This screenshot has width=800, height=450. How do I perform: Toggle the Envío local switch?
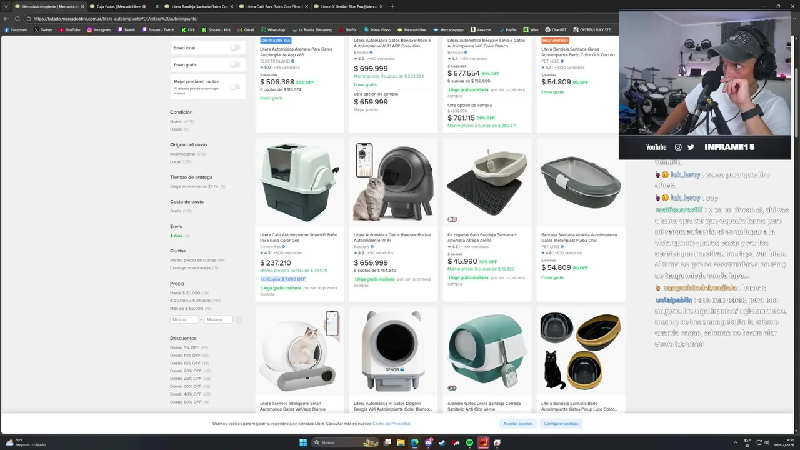coord(234,47)
